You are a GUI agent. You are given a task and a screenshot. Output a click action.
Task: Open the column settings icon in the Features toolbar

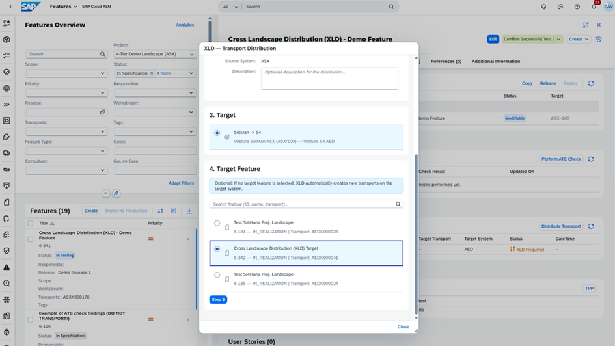point(173,211)
